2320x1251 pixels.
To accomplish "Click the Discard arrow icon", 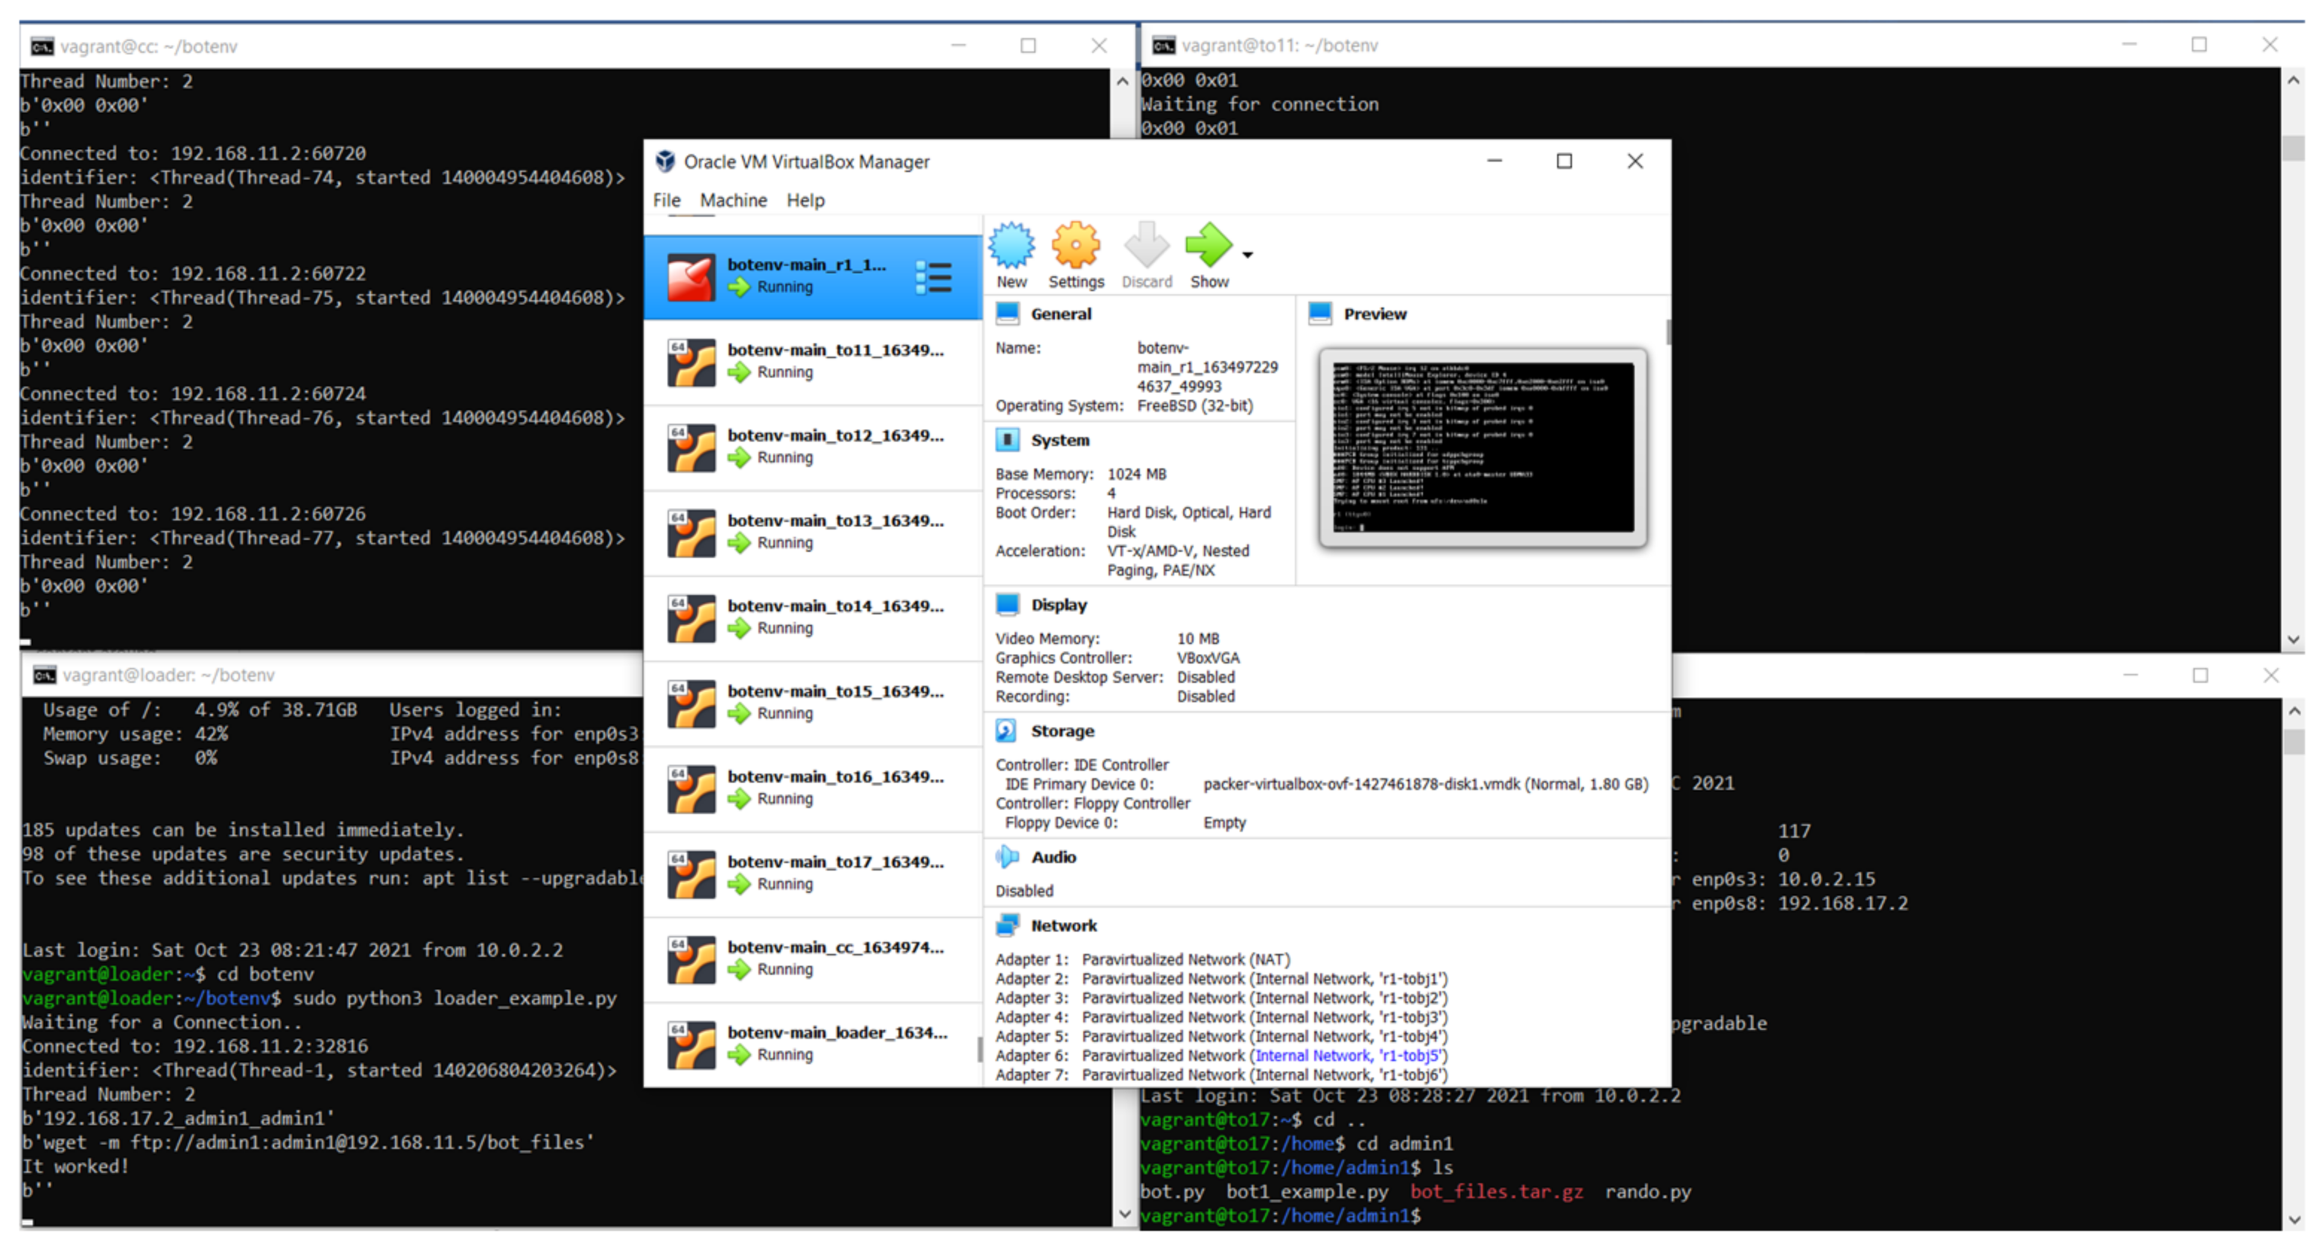I will click(1146, 246).
